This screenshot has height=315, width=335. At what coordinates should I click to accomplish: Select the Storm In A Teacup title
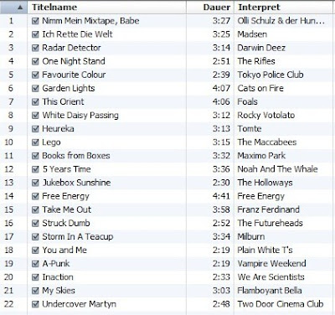(78, 237)
